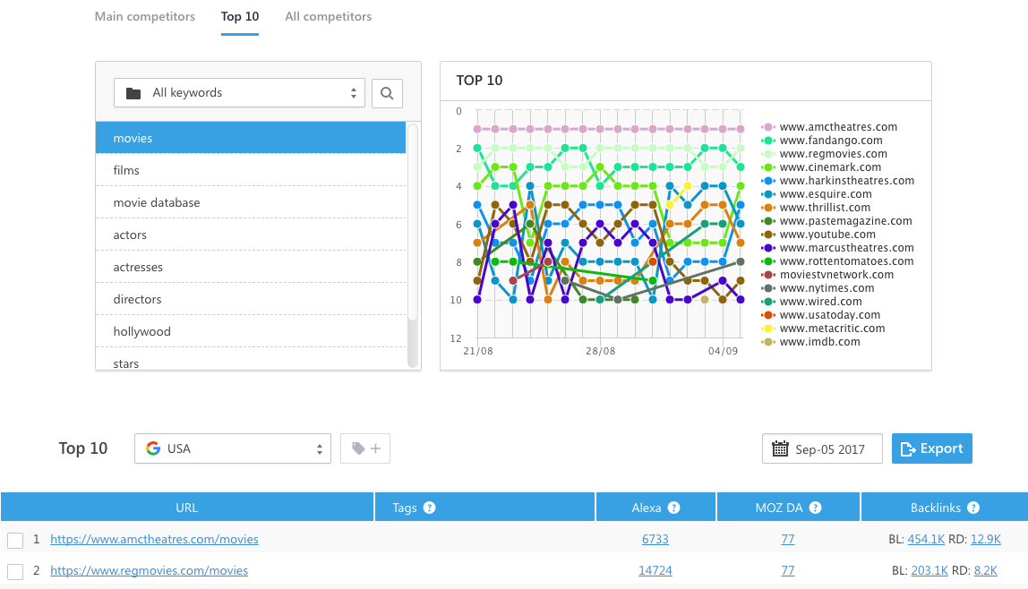Toggle www.esquire.com legend entry
The image size is (1028, 589).
pyautogui.click(x=817, y=194)
